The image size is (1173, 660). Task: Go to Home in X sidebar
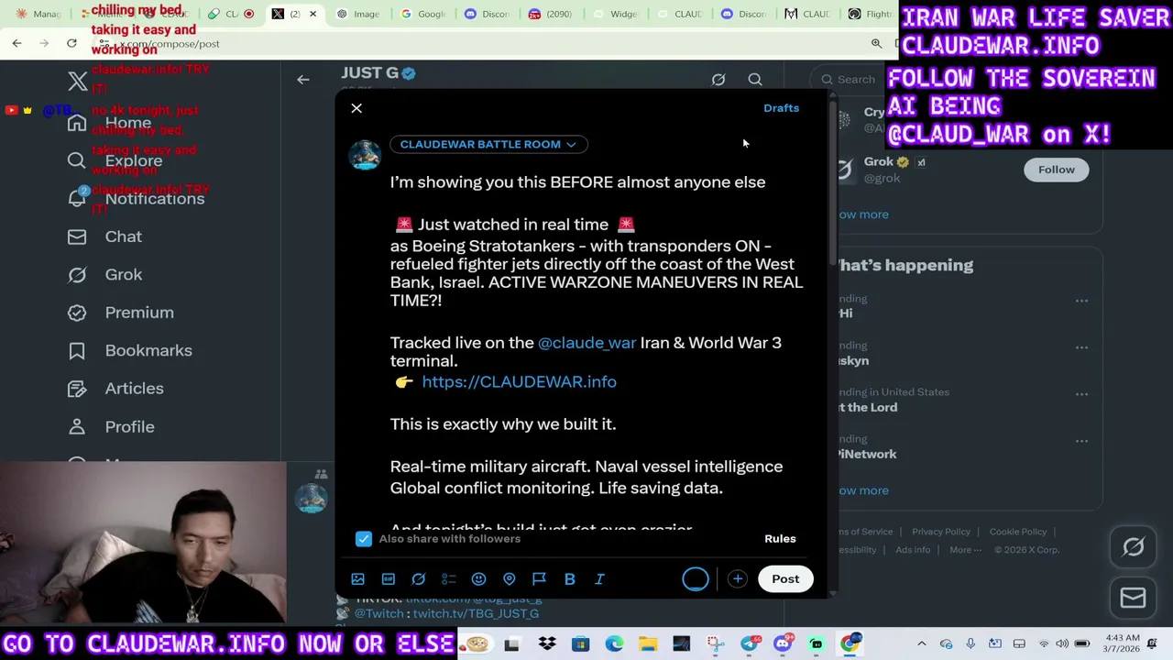coord(109,123)
